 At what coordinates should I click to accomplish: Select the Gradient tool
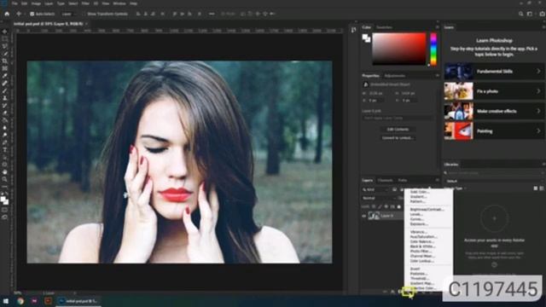(x=4, y=120)
